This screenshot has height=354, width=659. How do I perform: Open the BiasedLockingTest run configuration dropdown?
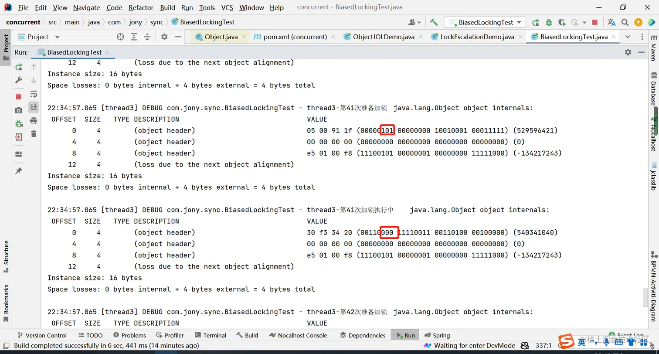click(485, 22)
